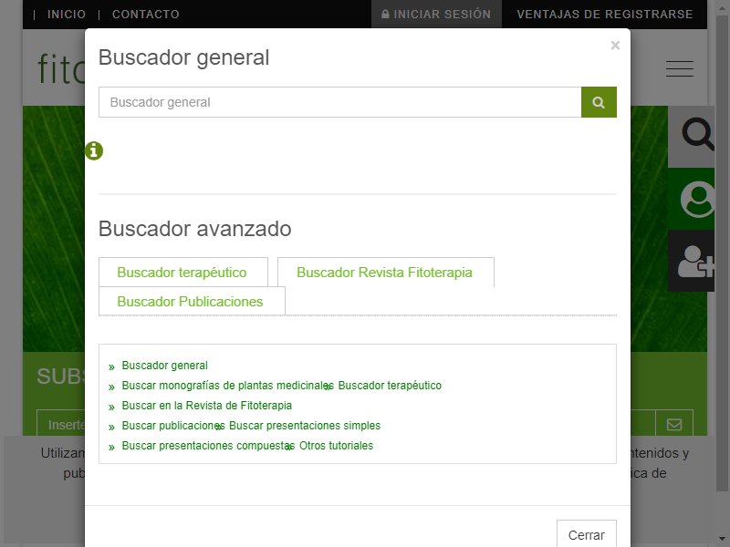
Task: Click the page vertical scrollbar
Action: 723,252
